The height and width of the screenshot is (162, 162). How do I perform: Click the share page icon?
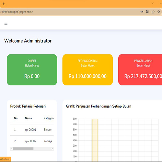(x=153, y=12)
